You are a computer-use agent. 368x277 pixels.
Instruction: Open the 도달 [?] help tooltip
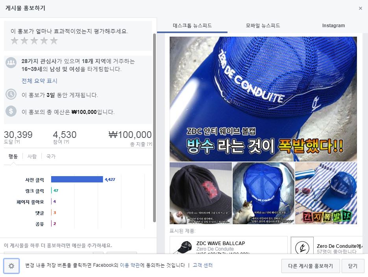17,142
